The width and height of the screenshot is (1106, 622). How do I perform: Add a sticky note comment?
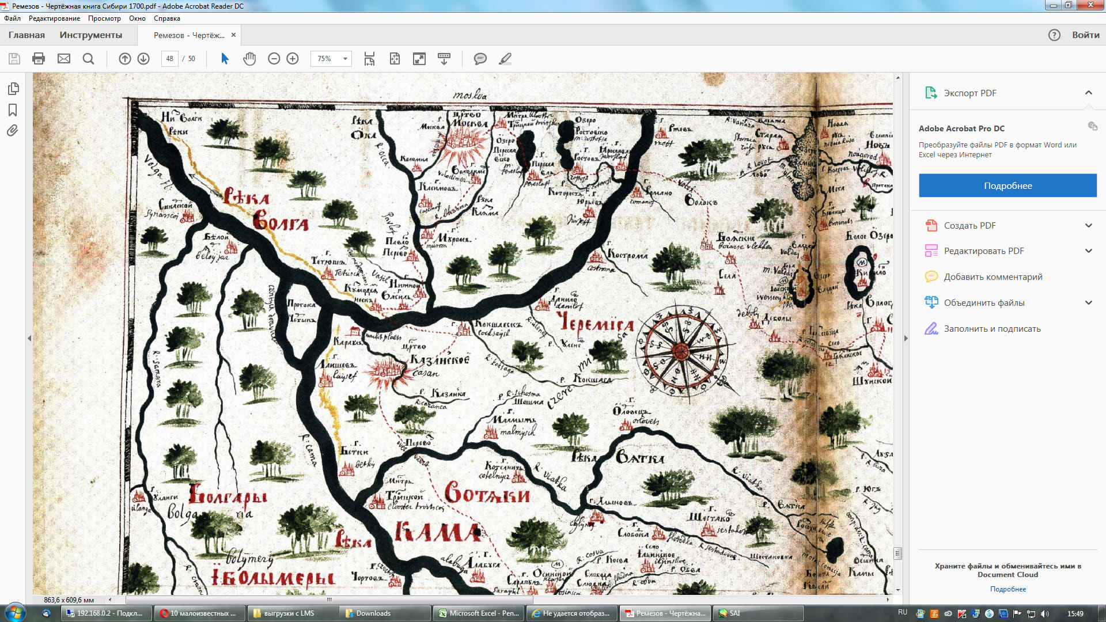pyautogui.click(x=480, y=59)
